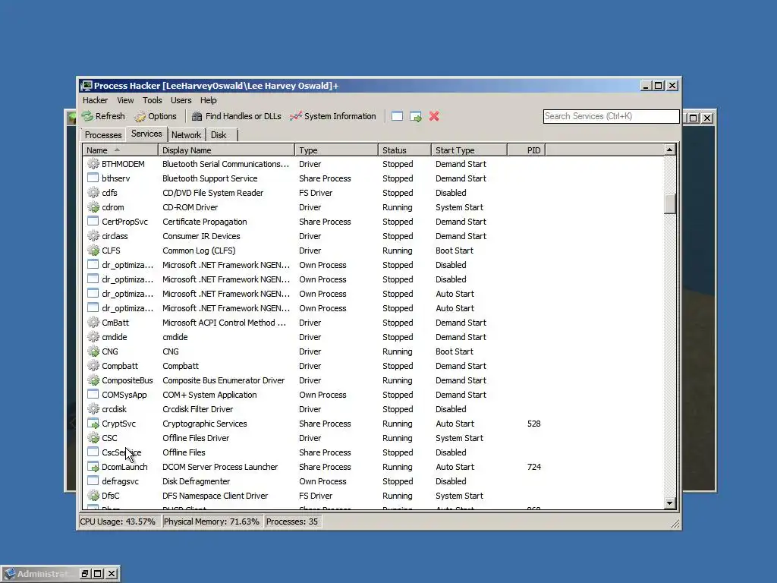This screenshot has width=777, height=583.
Task: Select the CscService row name
Action: click(x=121, y=452)
